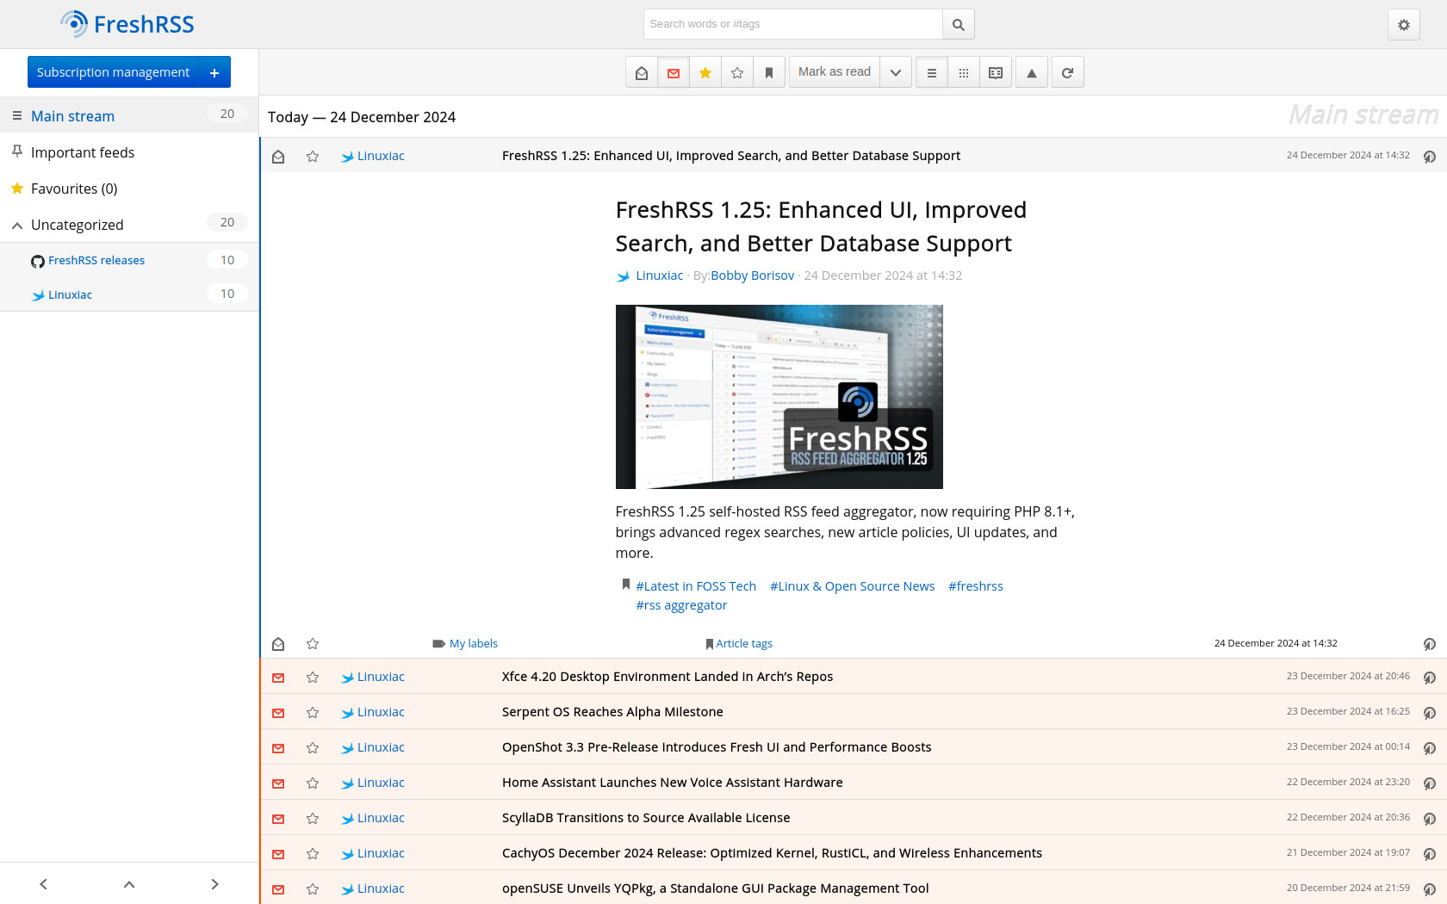Open Xfce 4.20 article external link icon
Image resolution: width=1447 pixels, height=904 pixels.
(1429, 678)
